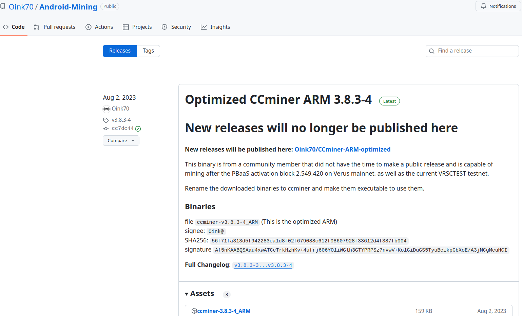Download the ccminer-3.8.3-4_ARM asset

224,311
